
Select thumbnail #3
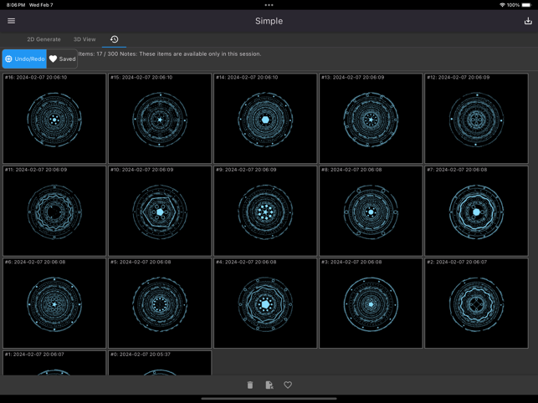[x=371, y=304]
